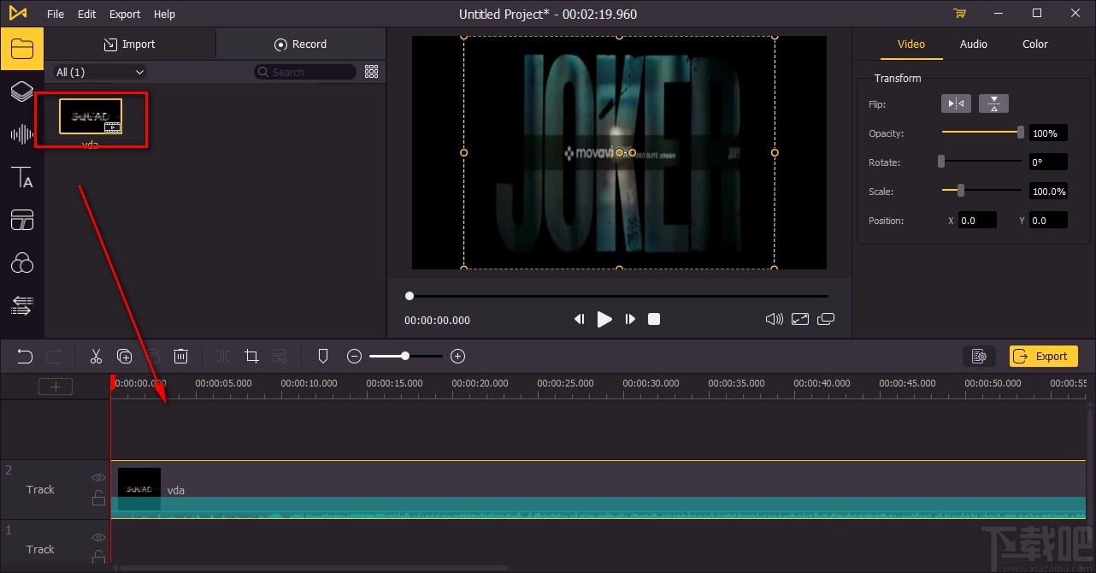This screenshot has height=573, width=1096.
Task: Toggle visibility of Track 1
Action: point(99,538)
